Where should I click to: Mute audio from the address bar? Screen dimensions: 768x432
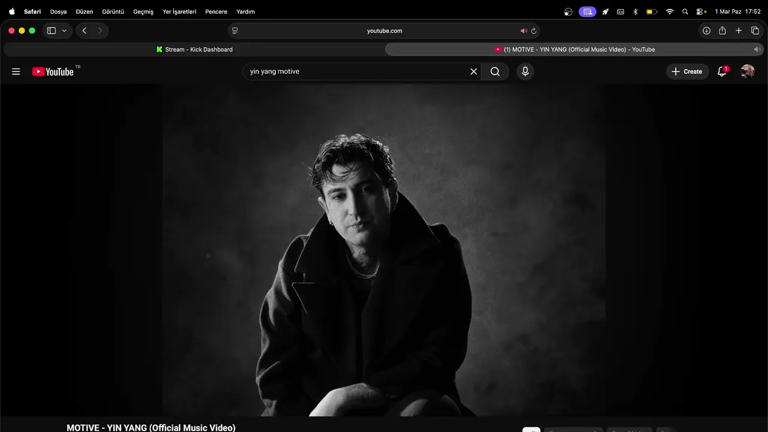[524, 31]
